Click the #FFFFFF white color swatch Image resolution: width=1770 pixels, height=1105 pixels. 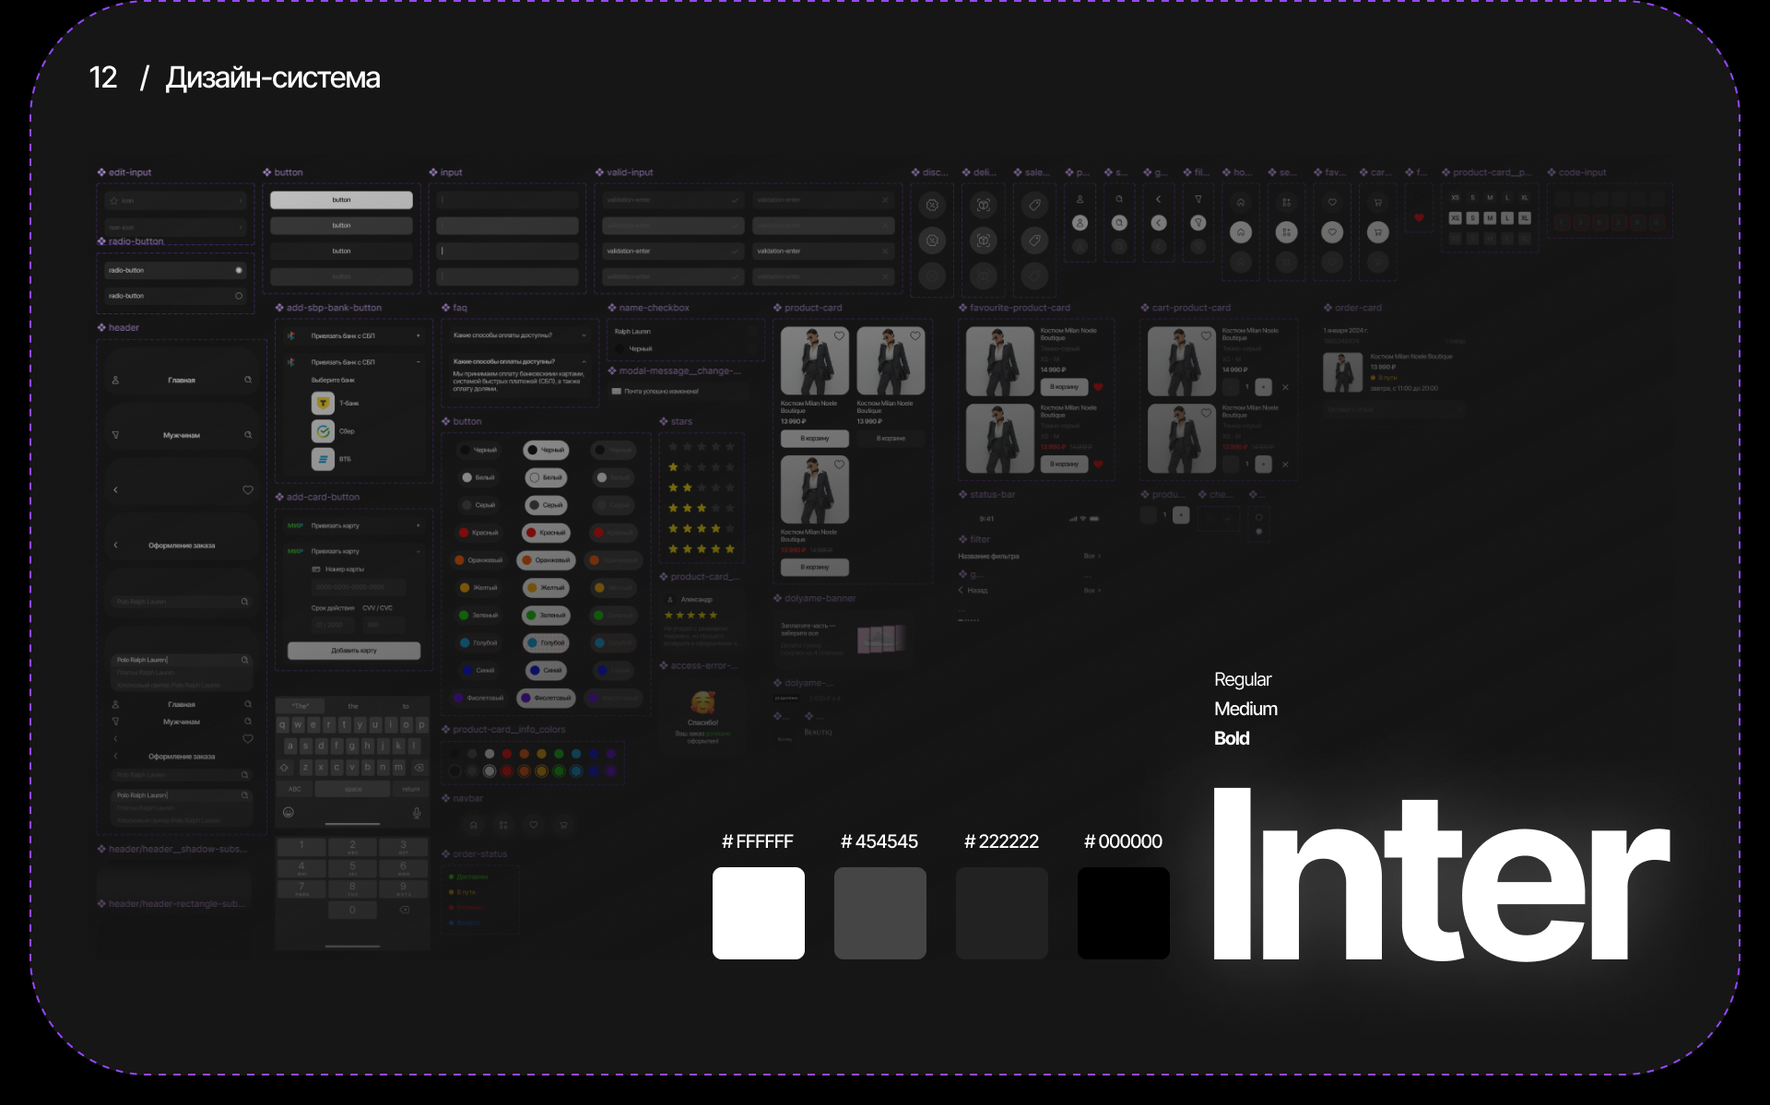pos(758,912)
